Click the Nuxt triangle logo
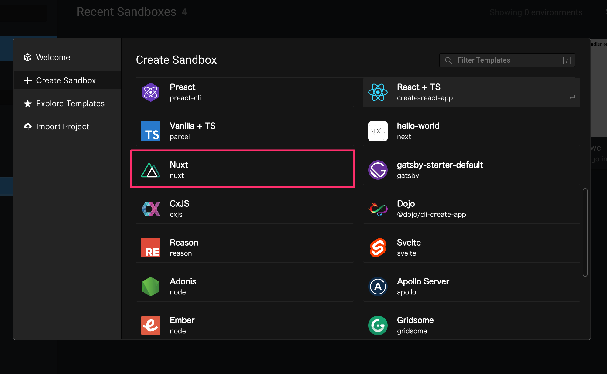607x374 pixels. point(150,170)
